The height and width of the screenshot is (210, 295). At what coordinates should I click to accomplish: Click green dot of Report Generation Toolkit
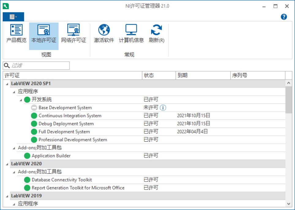point(27,188)
